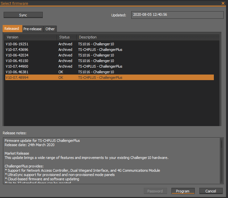The width and height of the screenshot is (228, 198).
Task: Open the Other tab
Action: click(x=50, y=29)
